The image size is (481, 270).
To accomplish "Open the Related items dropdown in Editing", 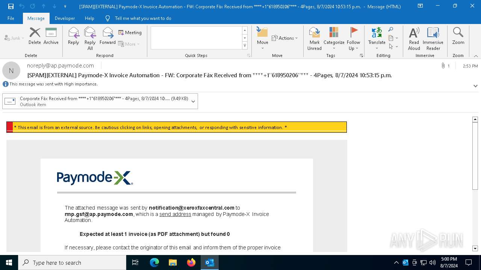I will pos(393,38).
